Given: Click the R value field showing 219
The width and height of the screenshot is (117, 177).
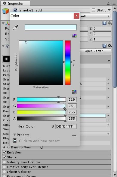Looking at the screenshot, I should click(72, 100).
